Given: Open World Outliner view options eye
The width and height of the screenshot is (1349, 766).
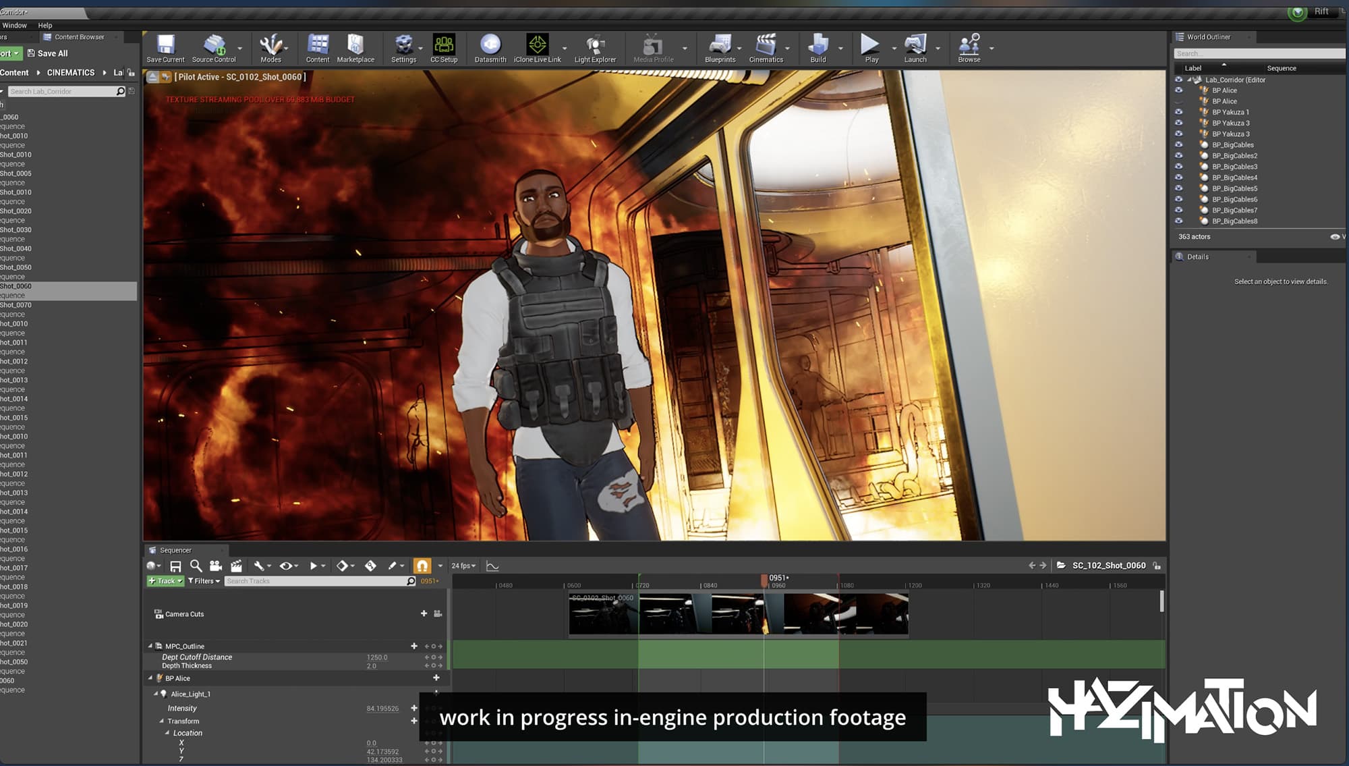Looking at the screenshot, I should (x=1336, y=237).
